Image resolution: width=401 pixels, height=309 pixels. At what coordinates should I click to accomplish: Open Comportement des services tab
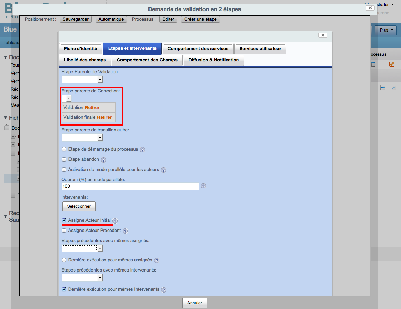[198, 49]
